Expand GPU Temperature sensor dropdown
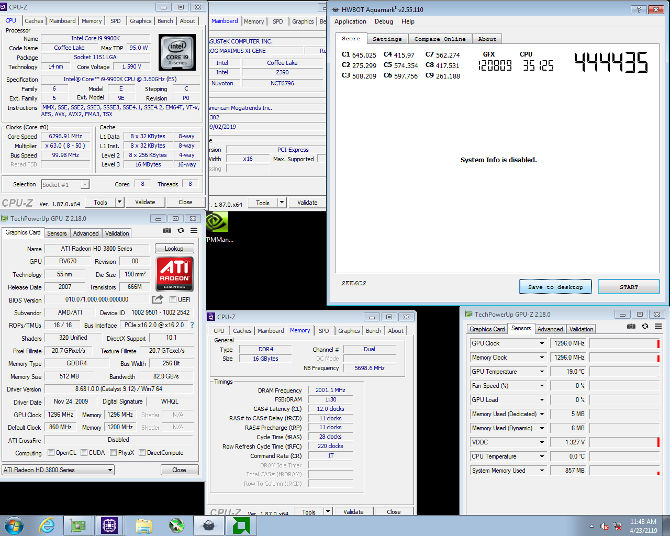This screenshot has height=536, width=670. (x=542, y=372)
